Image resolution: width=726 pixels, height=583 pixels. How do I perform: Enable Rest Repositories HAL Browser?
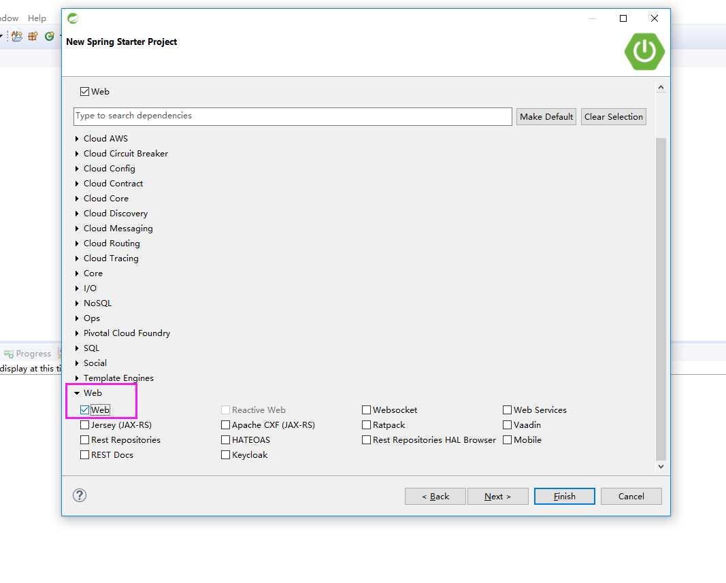[x=366, y=440]
